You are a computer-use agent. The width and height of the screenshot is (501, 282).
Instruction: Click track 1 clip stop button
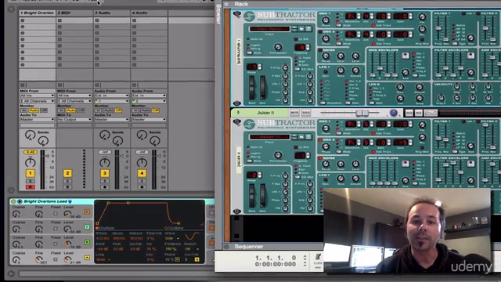23,85
